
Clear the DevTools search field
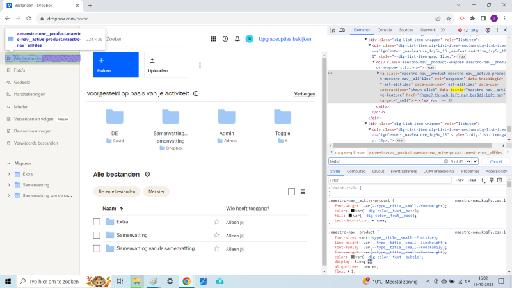point(445,161)
